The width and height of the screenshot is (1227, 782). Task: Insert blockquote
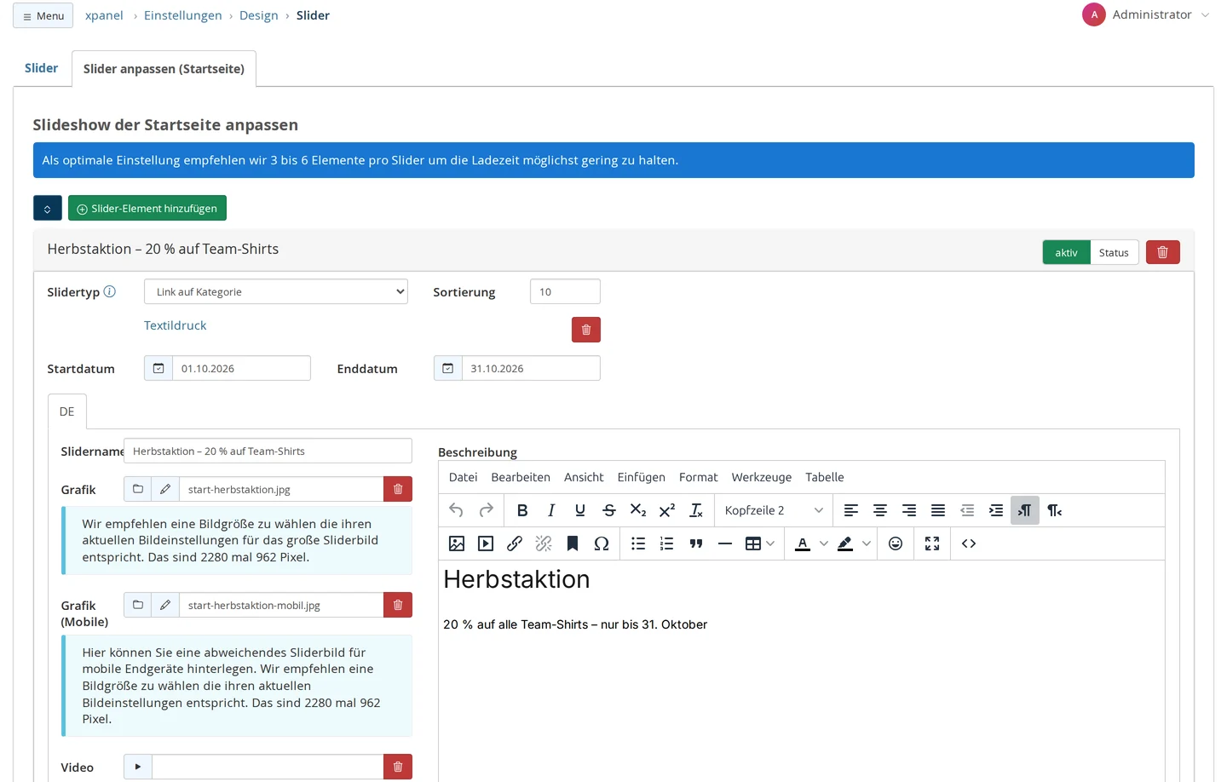pyautogui.click(x=696, y=543)
